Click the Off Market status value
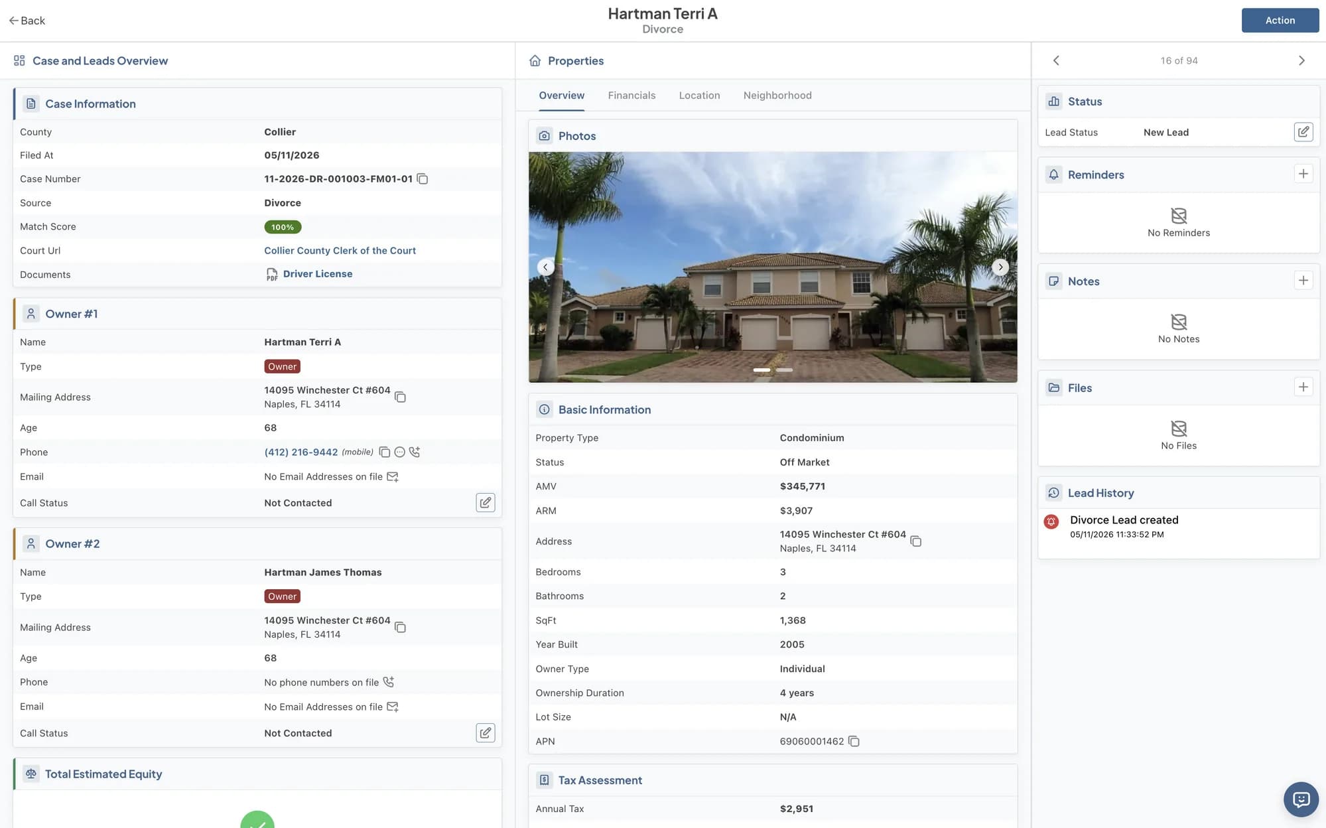The height and width of the screenshot is (828, 1326). pyautogui.click(x=805, y=462)
